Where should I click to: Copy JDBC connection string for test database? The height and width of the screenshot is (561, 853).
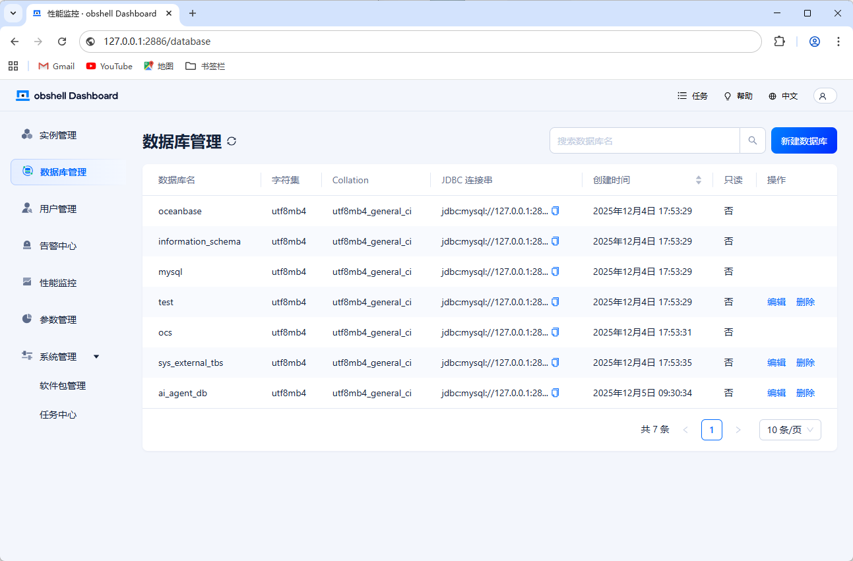[555, 302]
